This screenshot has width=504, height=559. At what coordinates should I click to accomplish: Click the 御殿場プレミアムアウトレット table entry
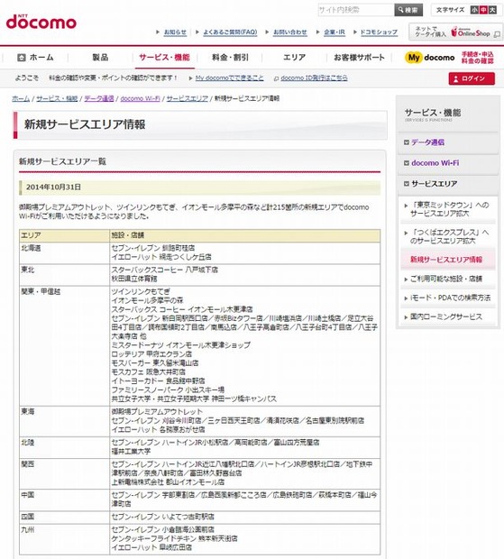pyautogui.click(x=157, y=412)
